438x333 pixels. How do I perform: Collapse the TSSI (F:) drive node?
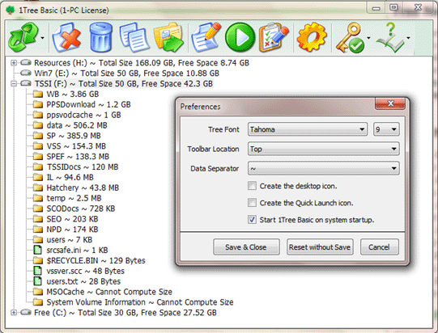pos(14,83)
